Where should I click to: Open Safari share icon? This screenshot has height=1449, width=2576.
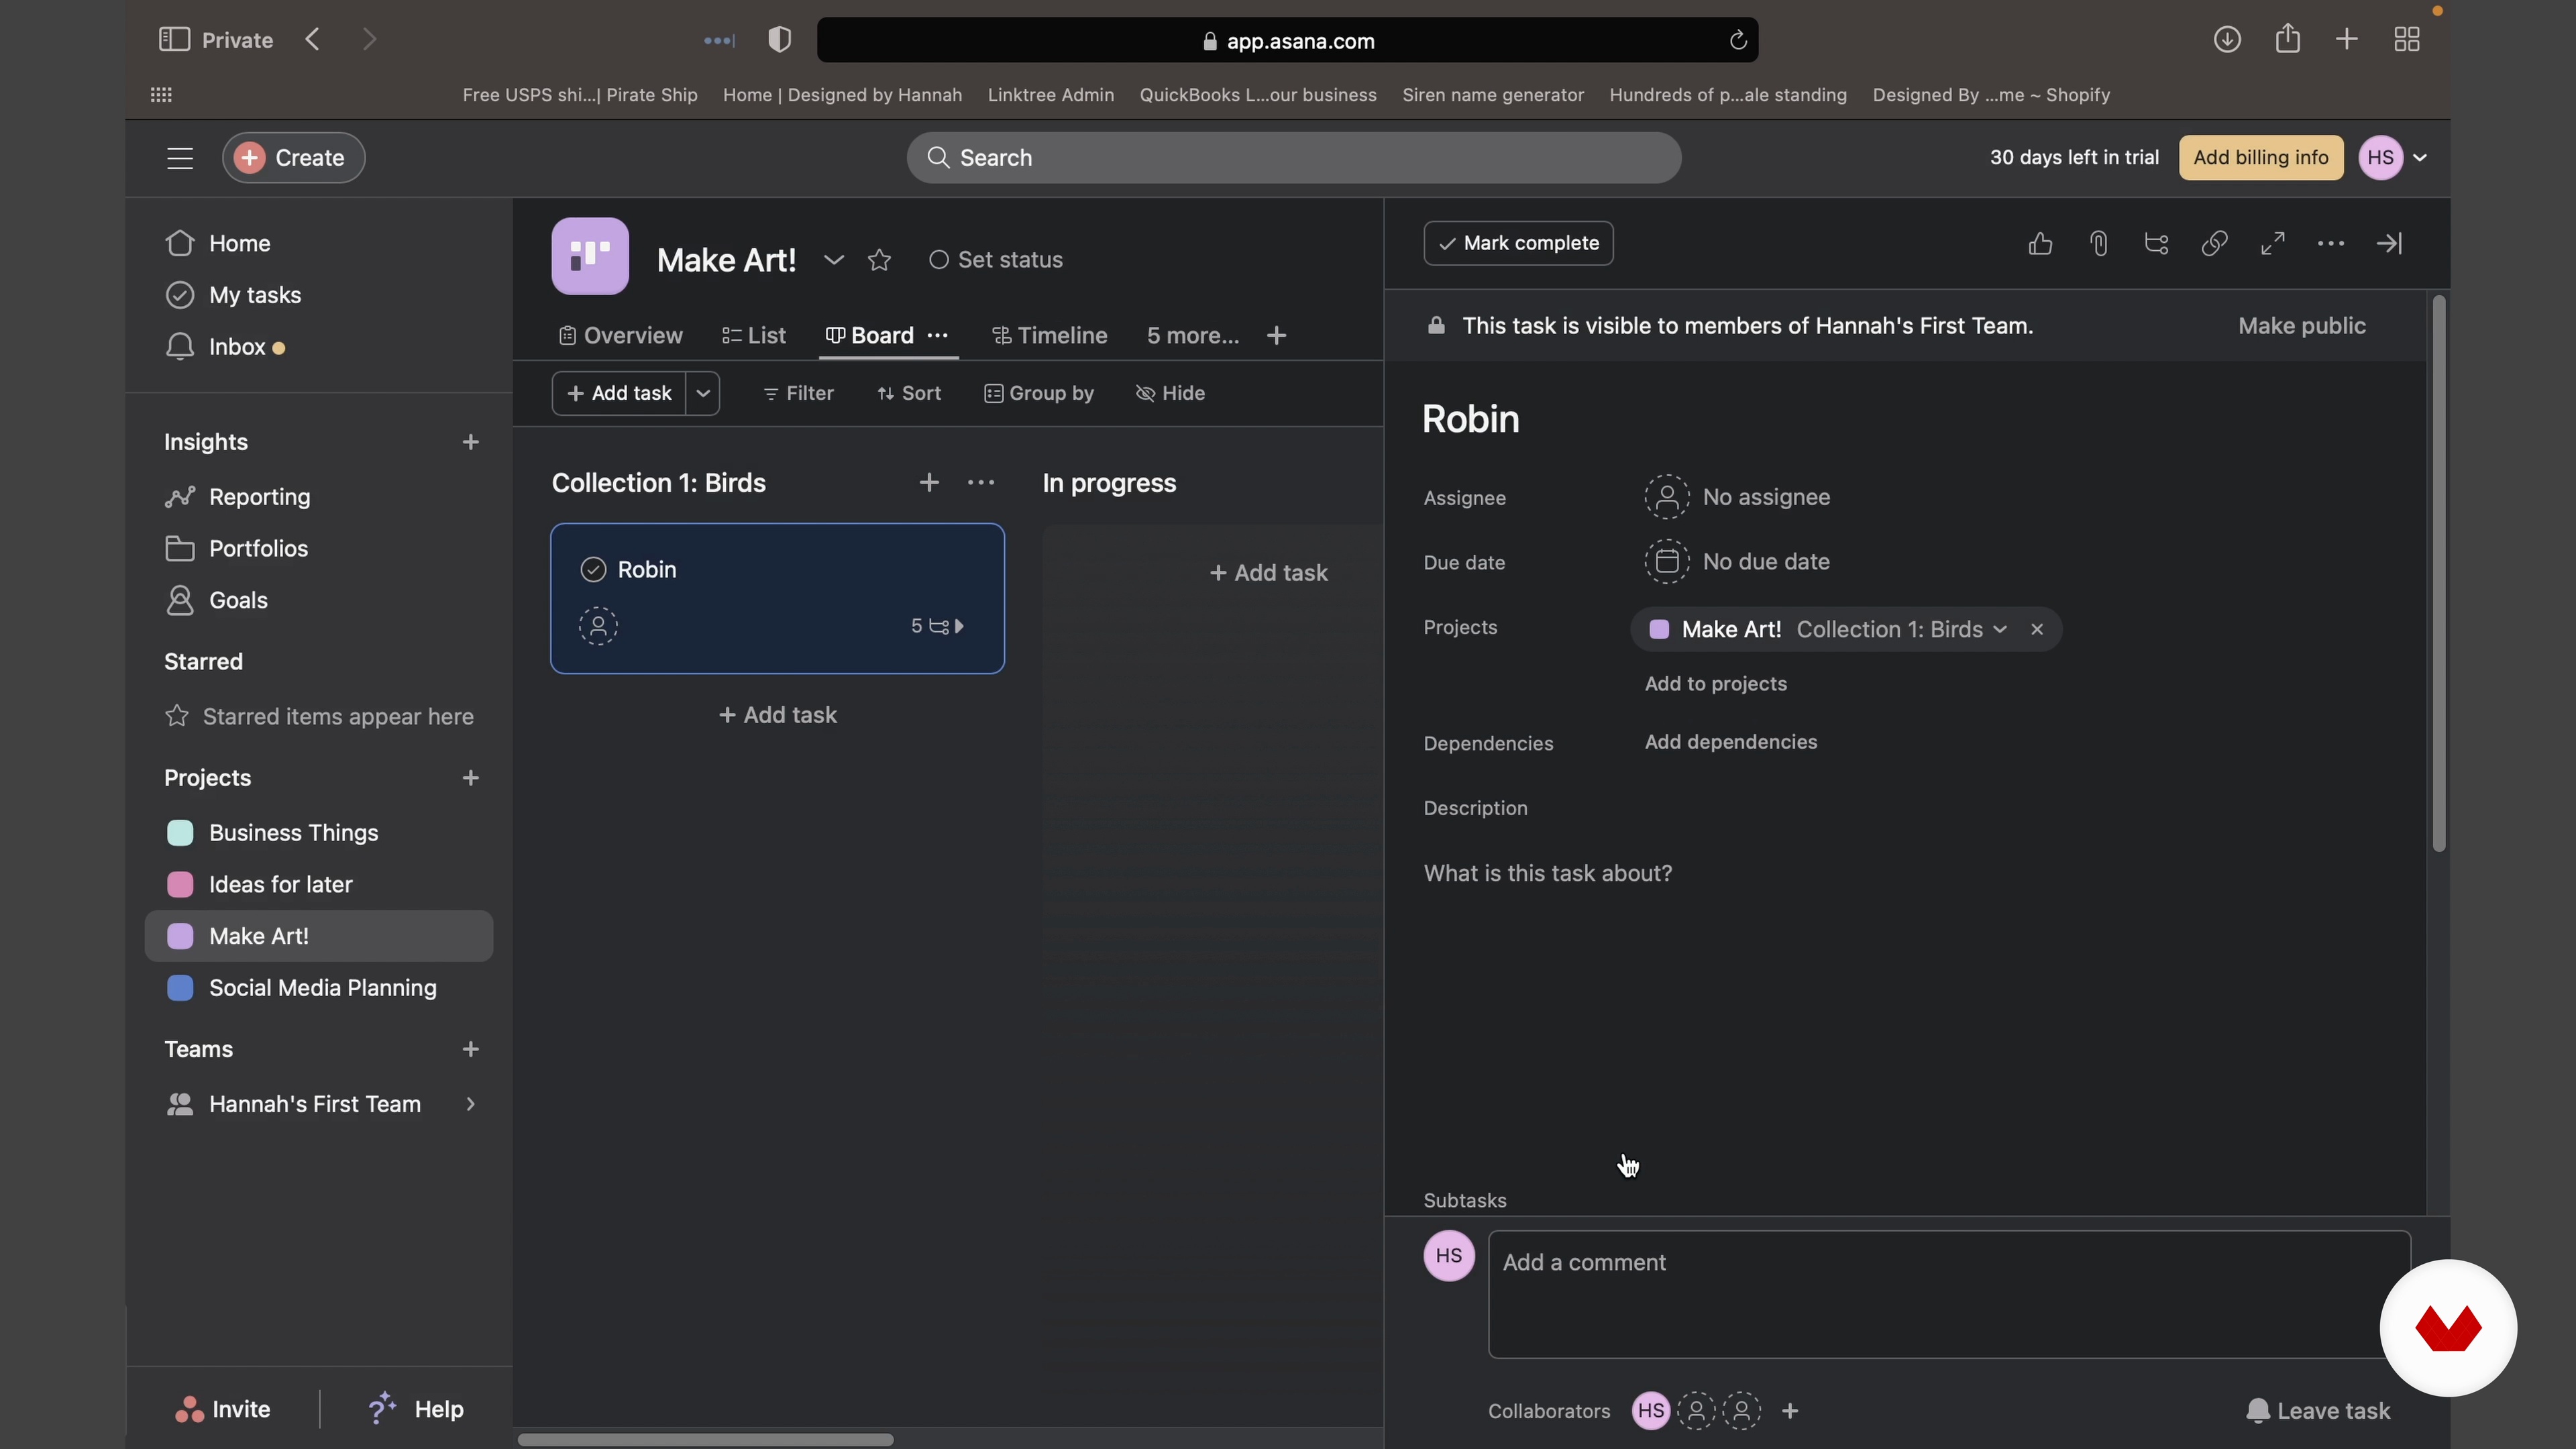pyautogui.click(x=2288, y=39)
